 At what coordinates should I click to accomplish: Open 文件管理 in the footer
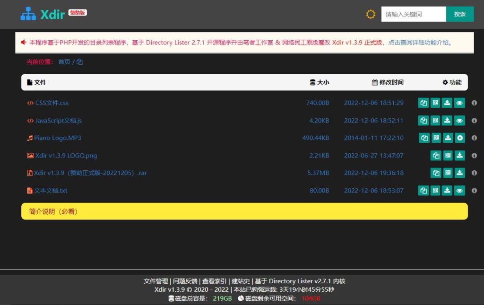click(156, 281)
